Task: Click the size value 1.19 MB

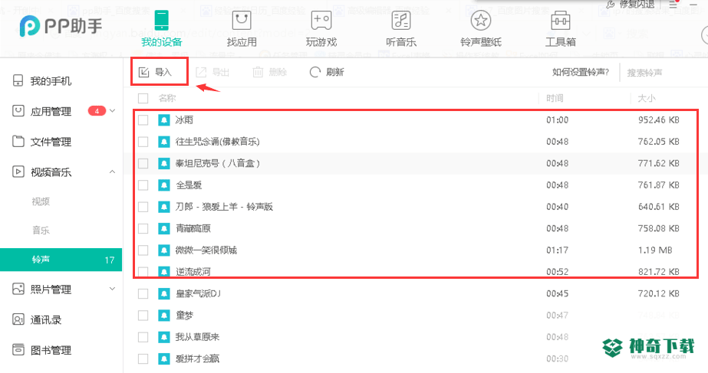Action: click(655, 250)
